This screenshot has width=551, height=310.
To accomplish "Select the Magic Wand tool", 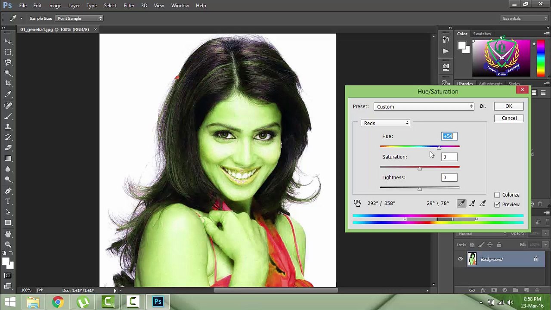I will [x=8, y=73].
